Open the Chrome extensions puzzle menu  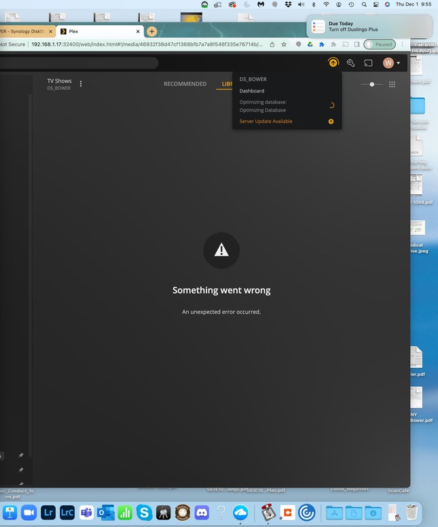pos(333,44)
